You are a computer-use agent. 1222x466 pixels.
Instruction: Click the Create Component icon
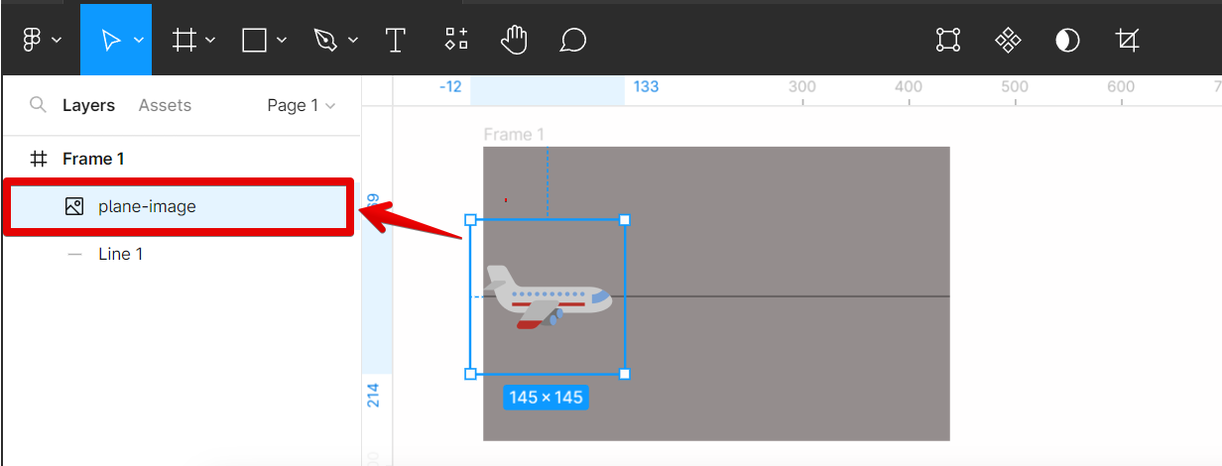tap(1008, 40)
